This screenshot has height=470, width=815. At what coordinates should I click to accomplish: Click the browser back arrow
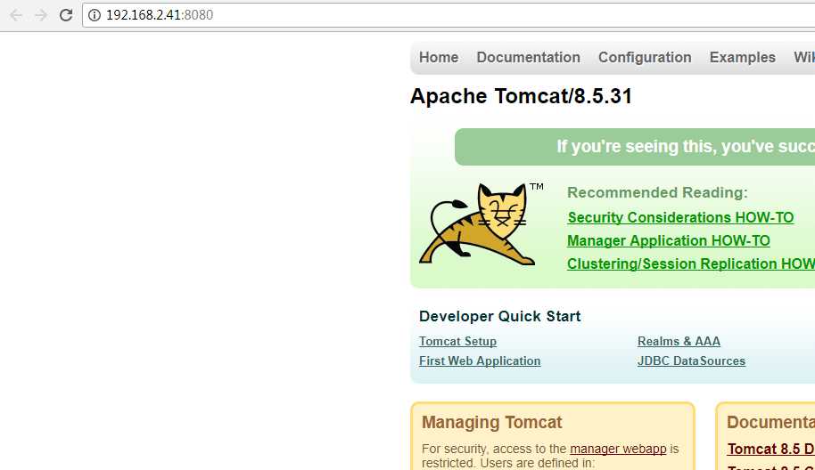pos(16,15)
